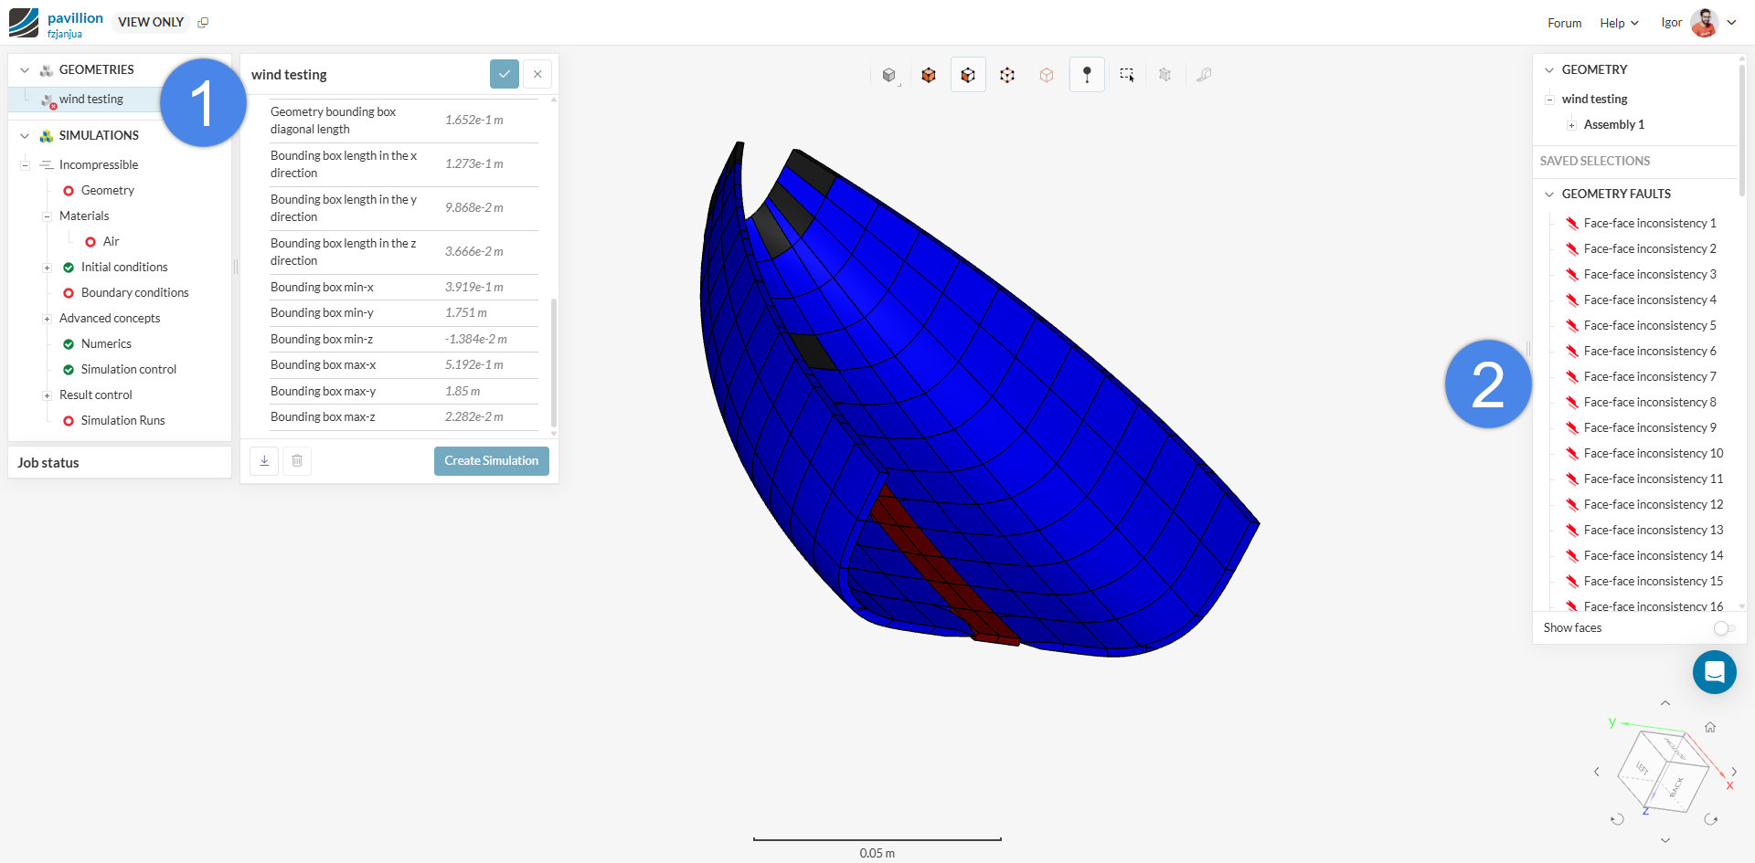The image size is (1755, 863).
Task: Select Face-face inconsistency 5 fault
Action: [1649, 326]
